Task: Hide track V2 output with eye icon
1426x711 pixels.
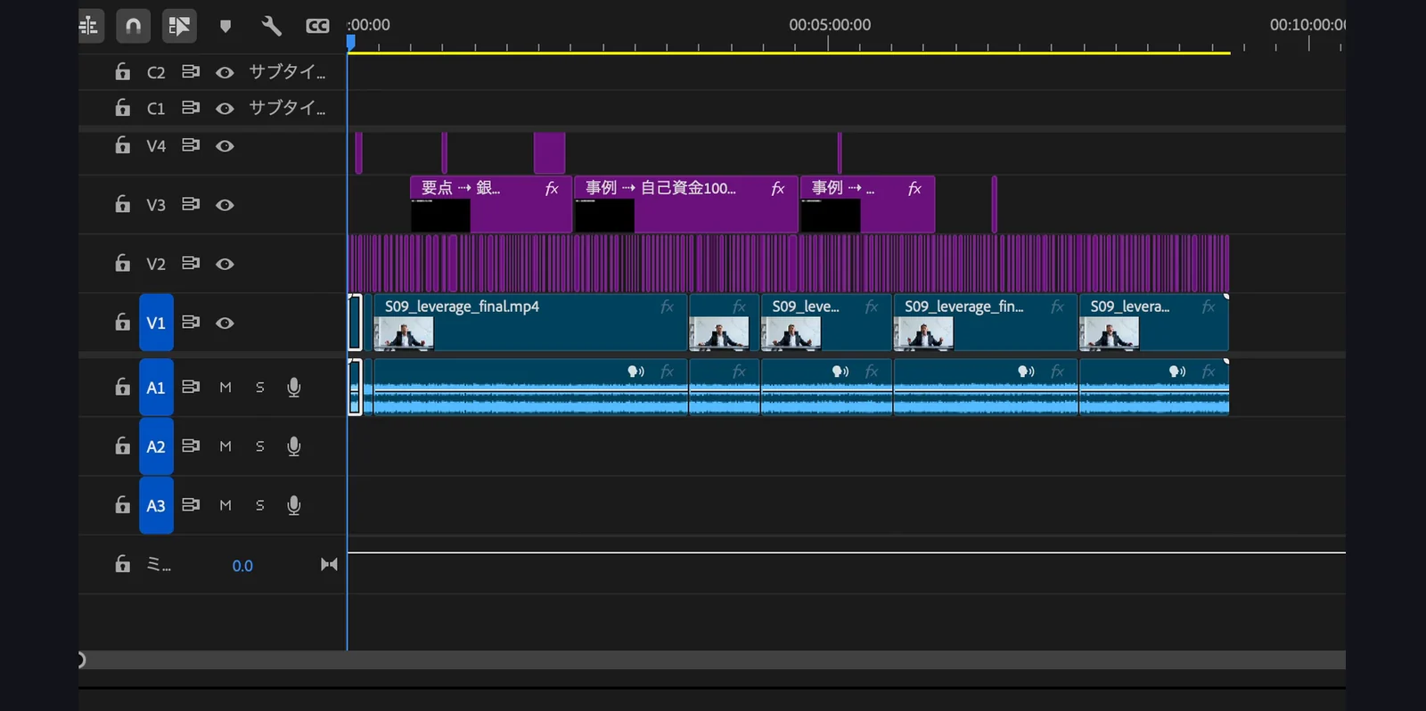Action: pyautogui.click(x=225, y=264)
